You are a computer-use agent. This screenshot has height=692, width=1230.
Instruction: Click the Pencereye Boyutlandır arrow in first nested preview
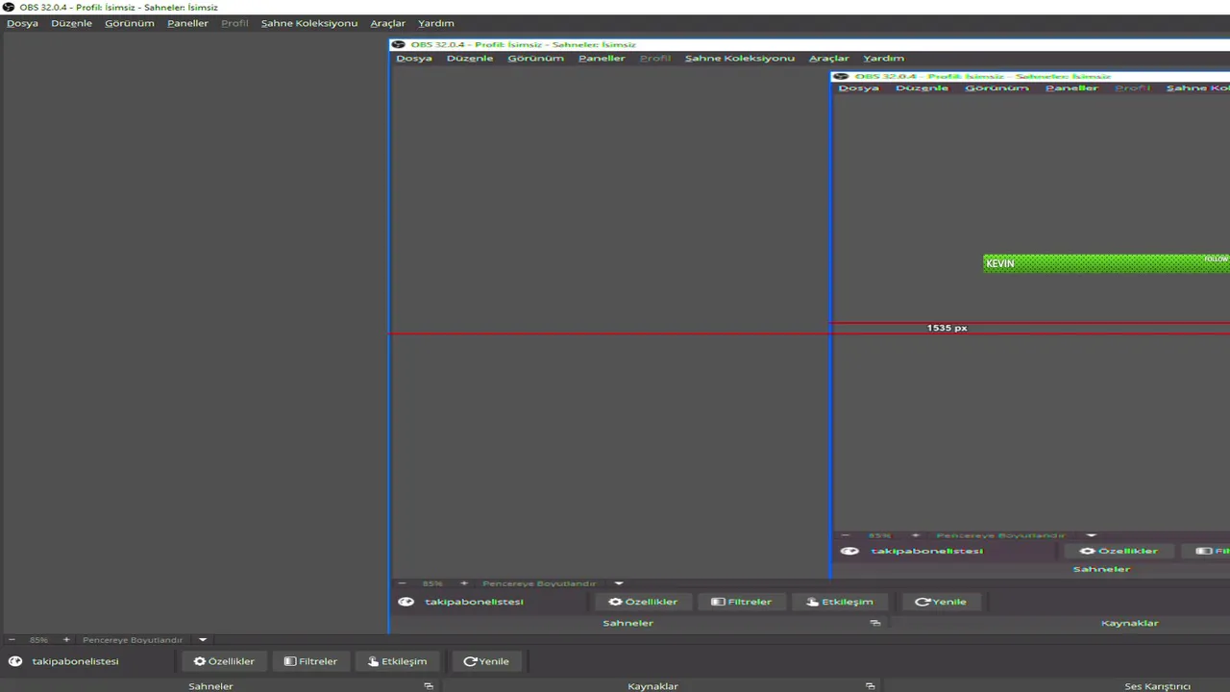pyautogui.click(x=619, y=583)
